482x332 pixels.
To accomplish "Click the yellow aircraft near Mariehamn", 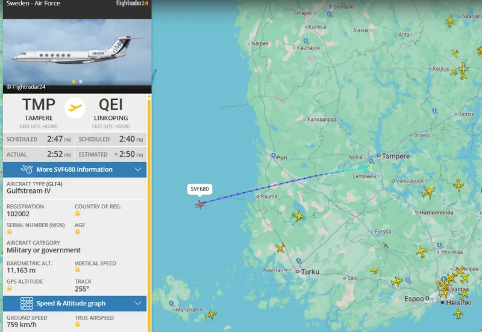I will click(211, 314).
